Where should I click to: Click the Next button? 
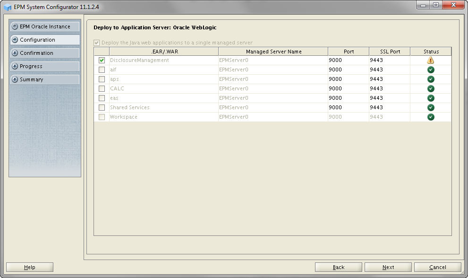pos(388,267)
